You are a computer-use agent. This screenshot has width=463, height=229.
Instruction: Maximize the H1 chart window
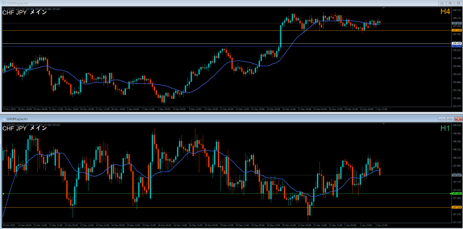(450, 119)
